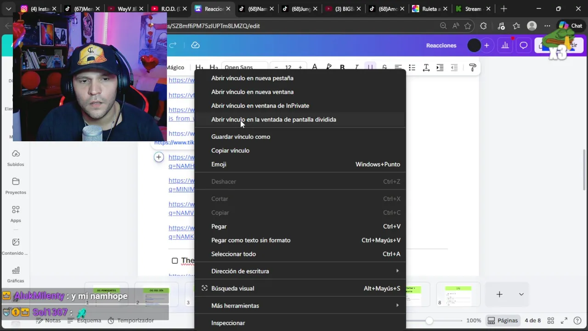
Task: Check the checkbox next to 'The'
Action: point(175,261)
